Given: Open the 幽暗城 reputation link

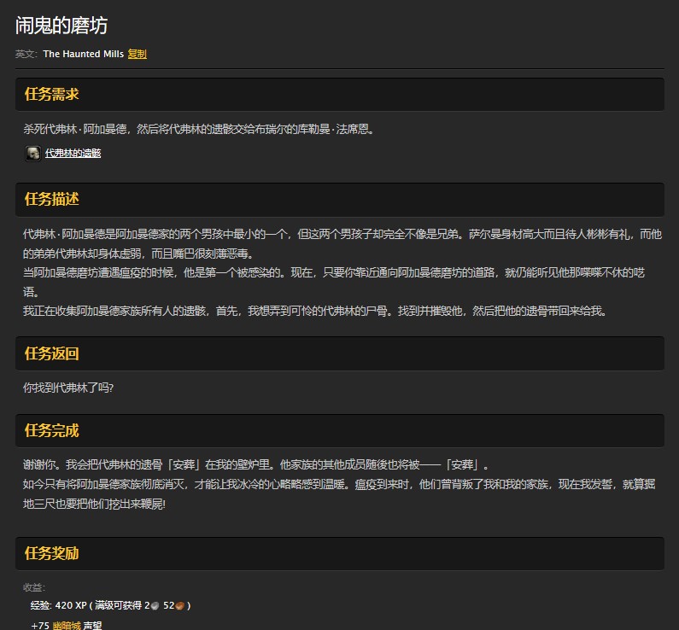Looking at the screenshot, I should 67,625.
